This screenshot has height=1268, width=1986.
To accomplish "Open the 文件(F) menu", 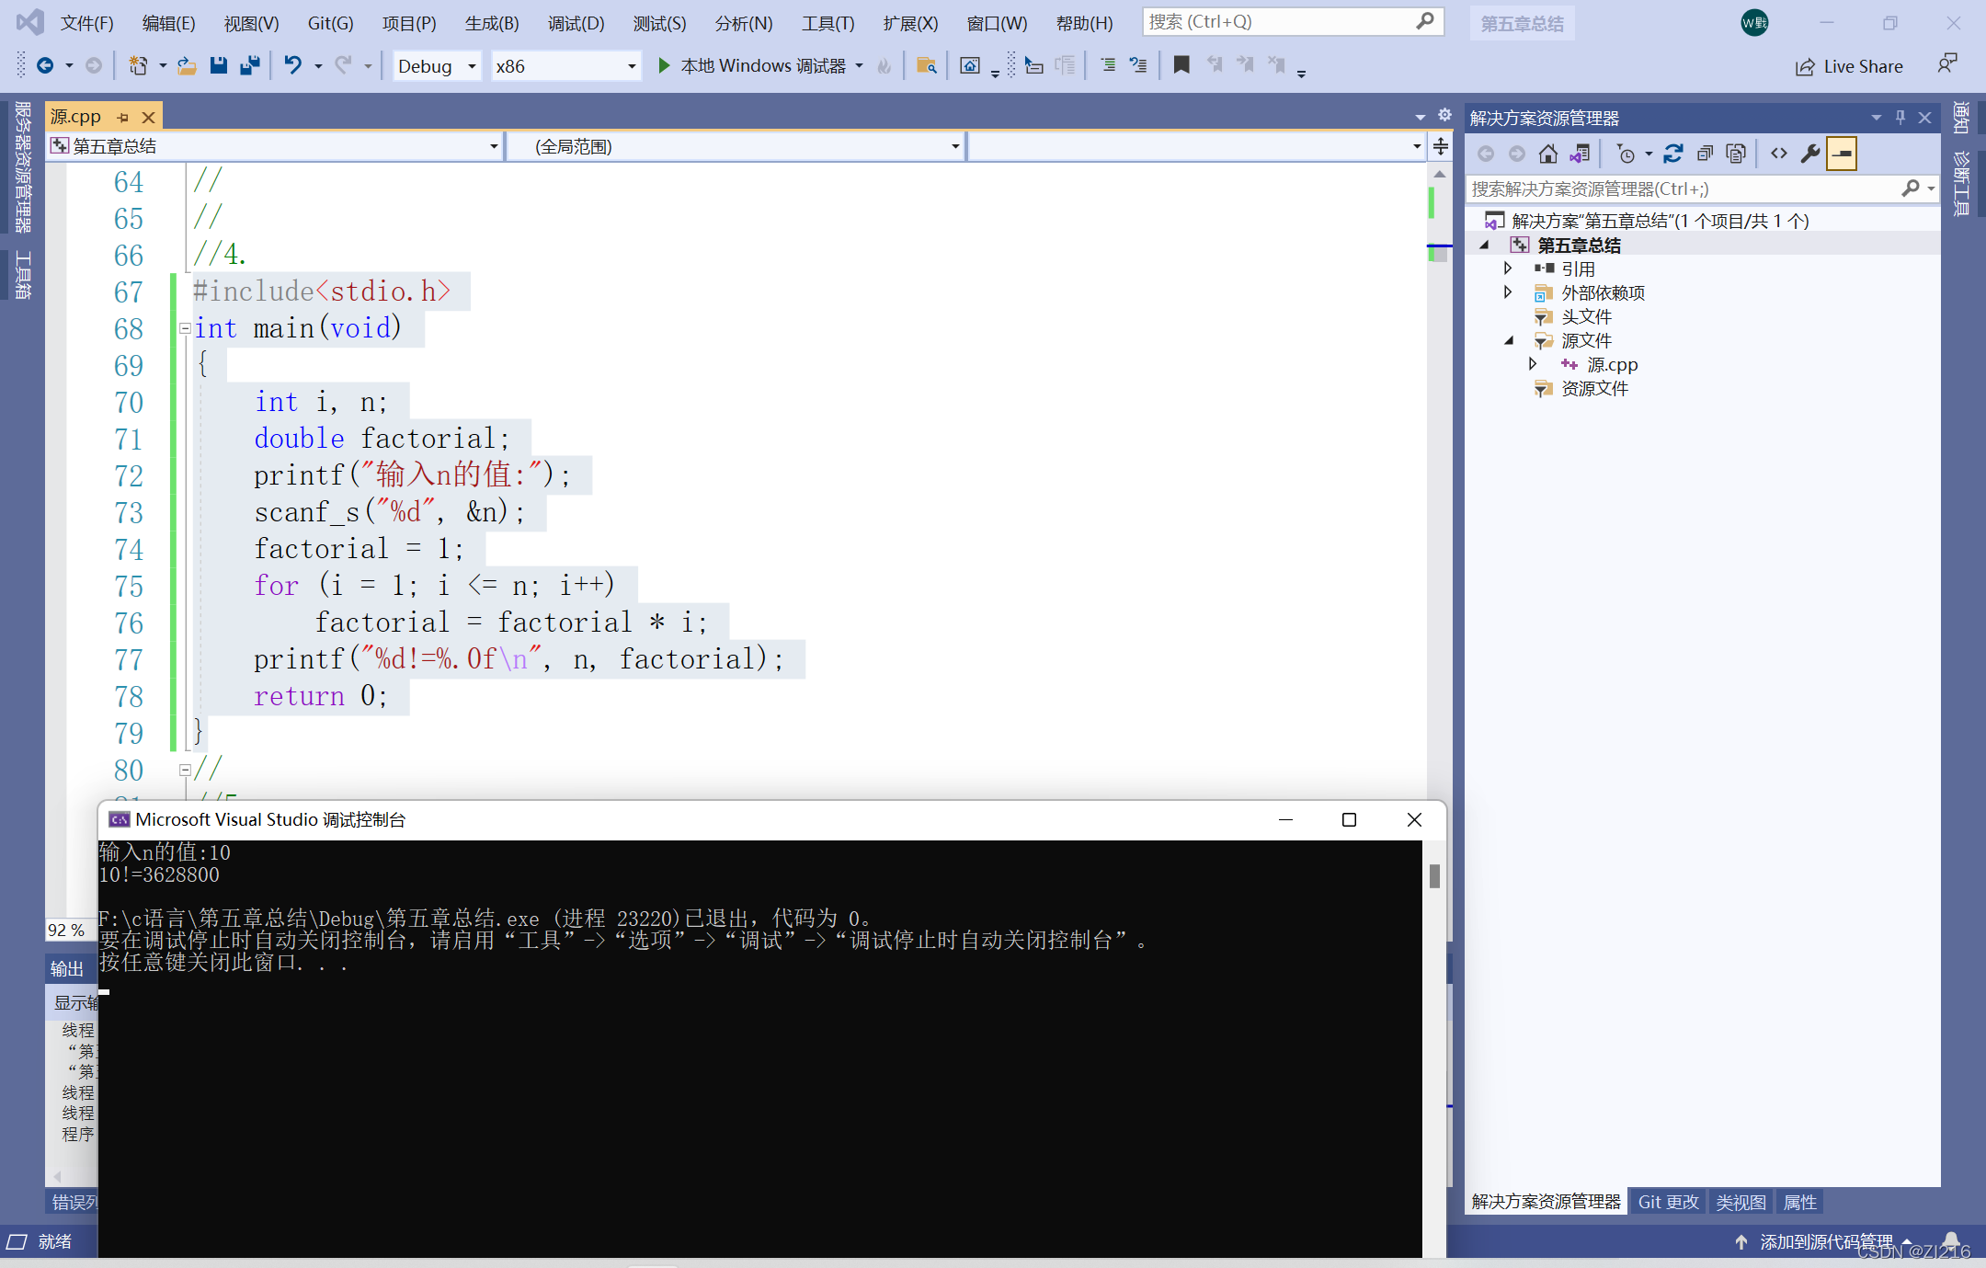I will pyautogui.click(x=86, y=23).
